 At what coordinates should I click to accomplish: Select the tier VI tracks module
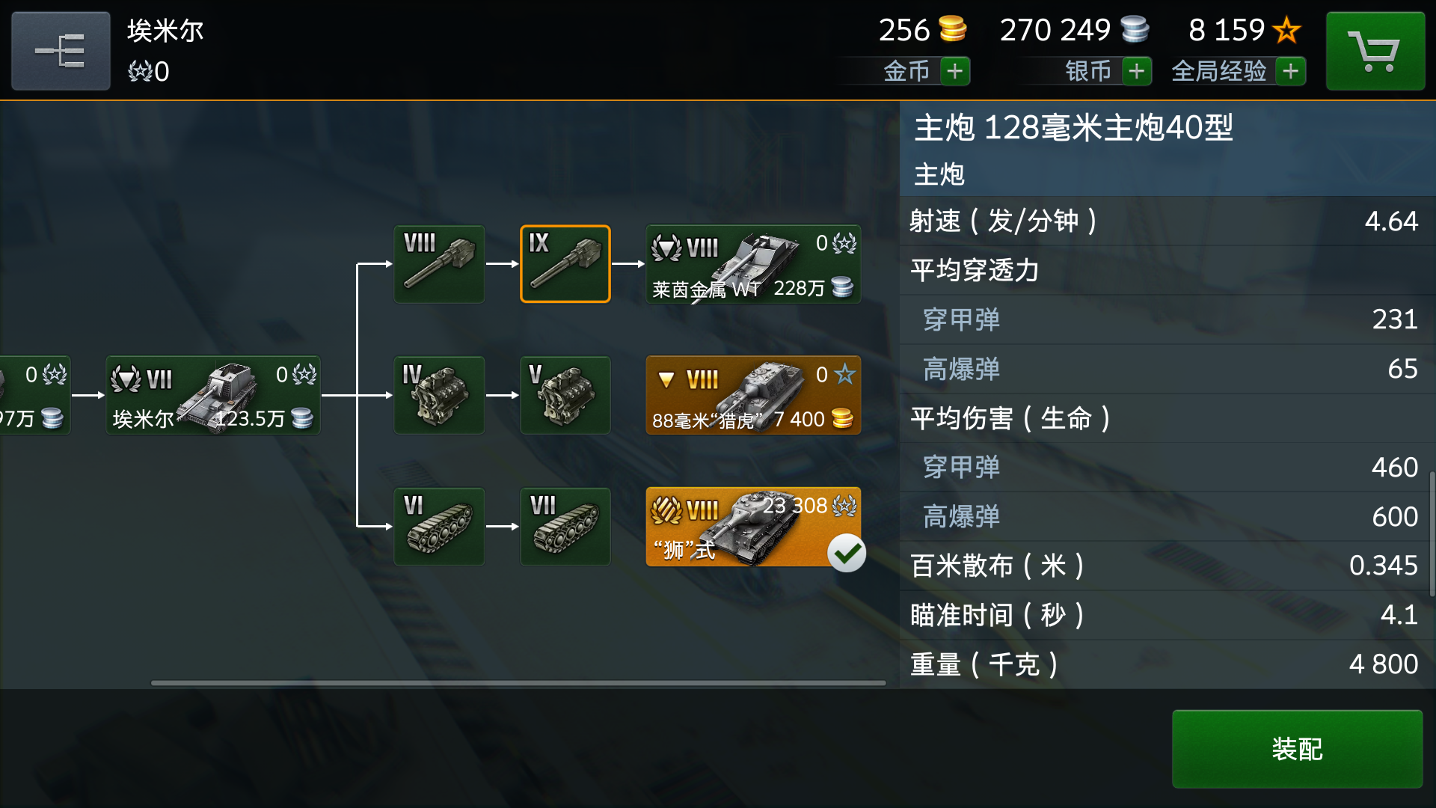439,527
